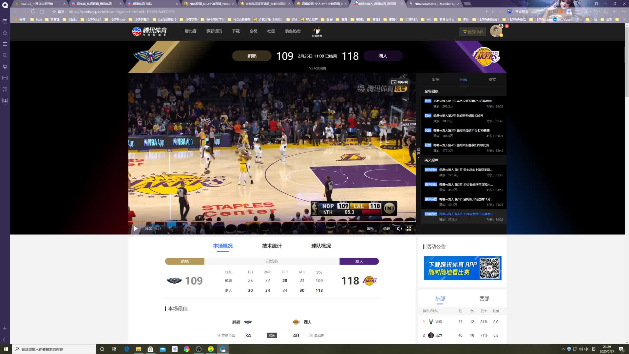This screenshot has height=354, width=629.
Task: Switch to the 图文 text-live tab
Action: coord(492,80)
